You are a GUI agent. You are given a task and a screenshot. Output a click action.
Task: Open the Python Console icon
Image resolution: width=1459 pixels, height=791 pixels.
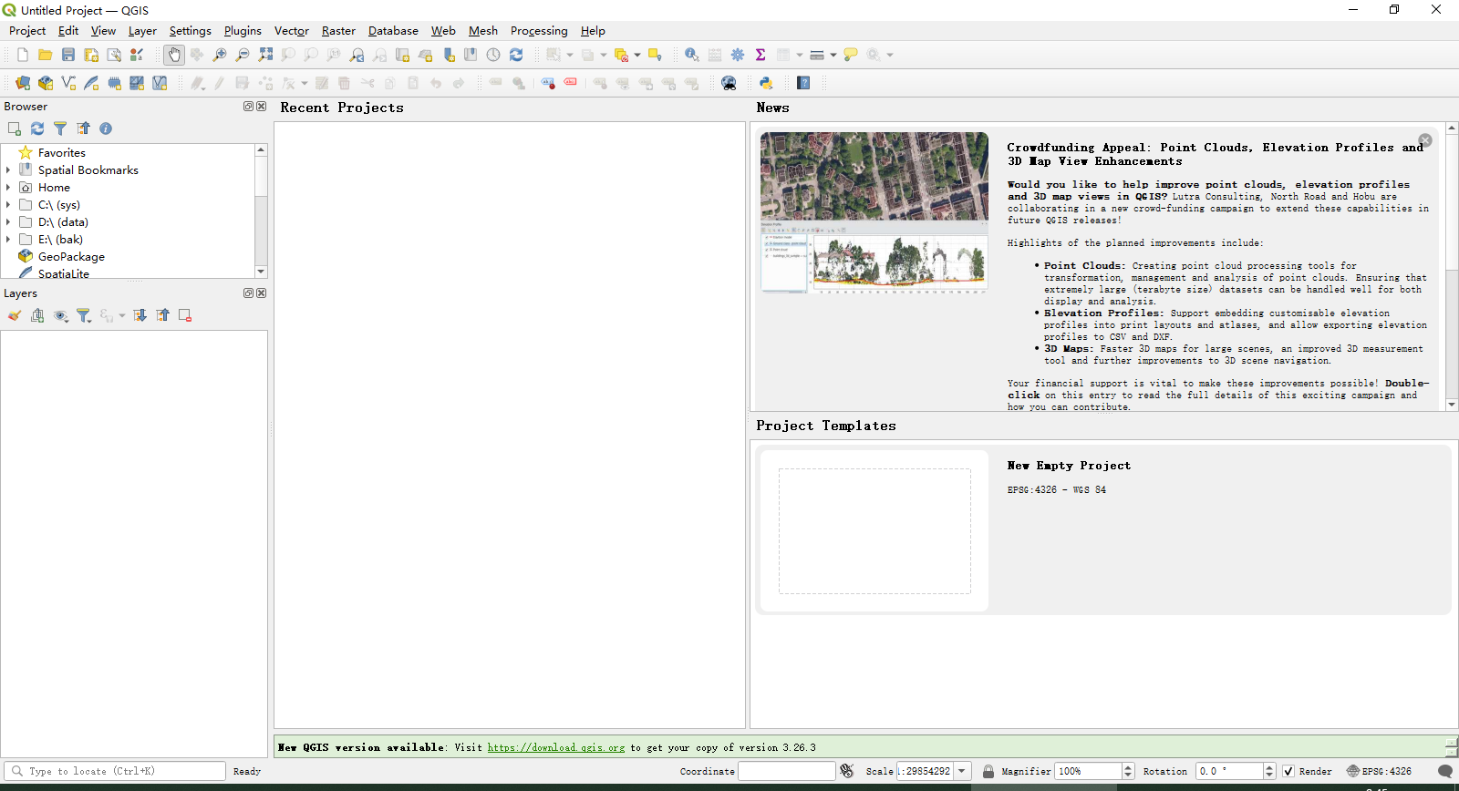766,83
